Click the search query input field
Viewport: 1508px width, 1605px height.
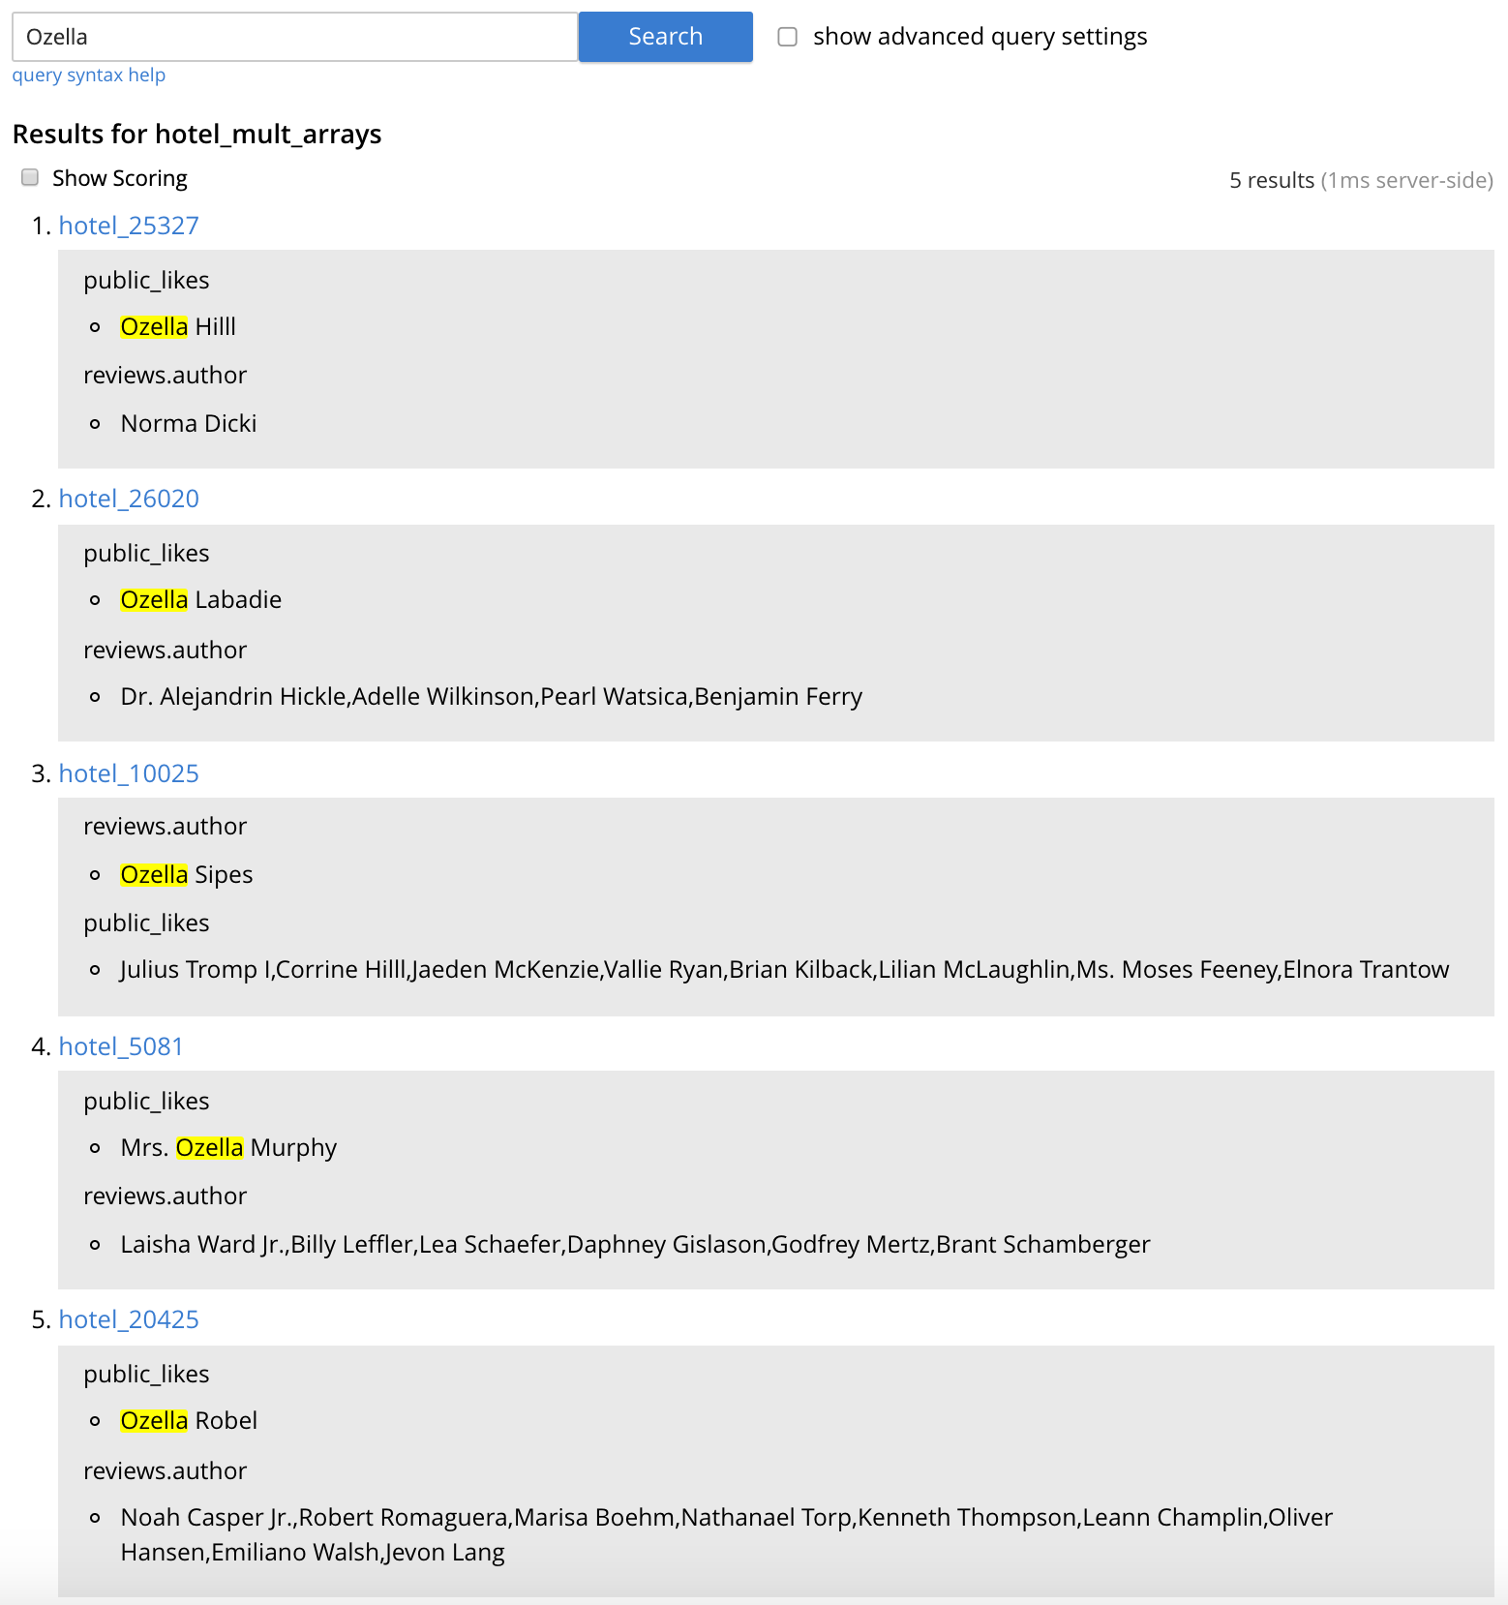(294, 37)
